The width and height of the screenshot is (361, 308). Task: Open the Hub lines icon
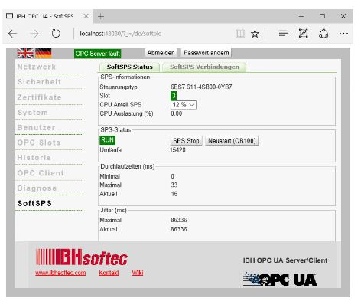pyautogui.click(x=284, y=33)
